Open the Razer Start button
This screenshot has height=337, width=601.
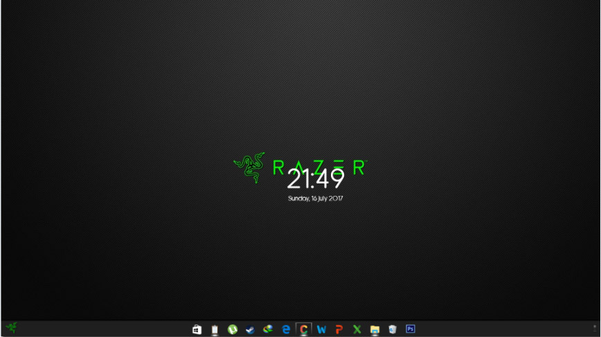[12, 328]
